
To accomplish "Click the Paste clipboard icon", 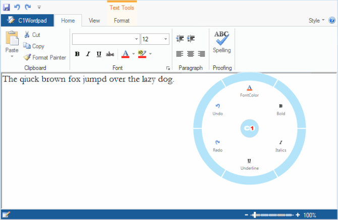I will point(12,38).
